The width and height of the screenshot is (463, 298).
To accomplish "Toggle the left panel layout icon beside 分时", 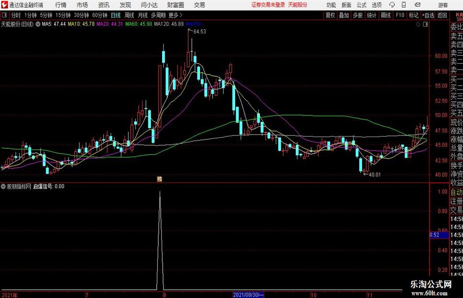I will pyautogui.click(x=4, y=15).
